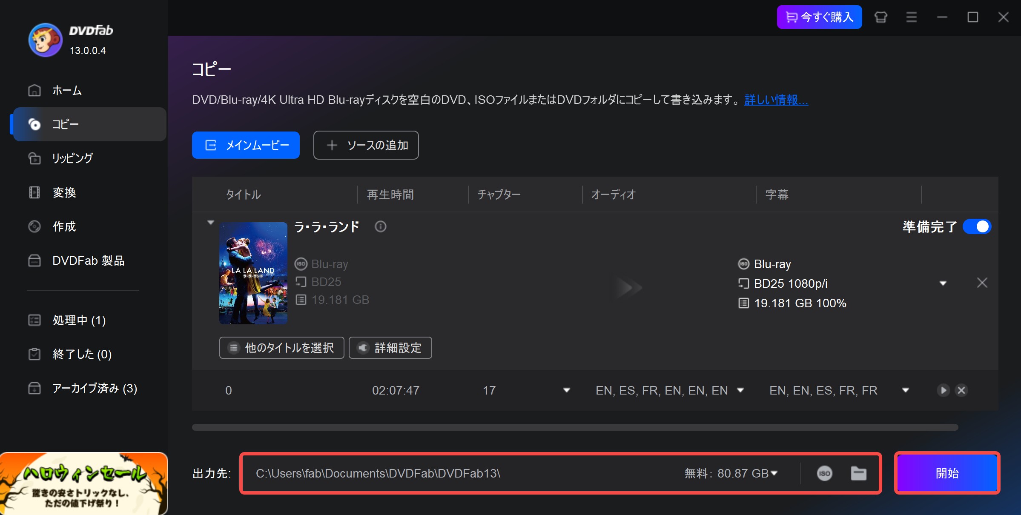Click the チャプター column header
Viewport: 1021px width, 515px height.
499,195
